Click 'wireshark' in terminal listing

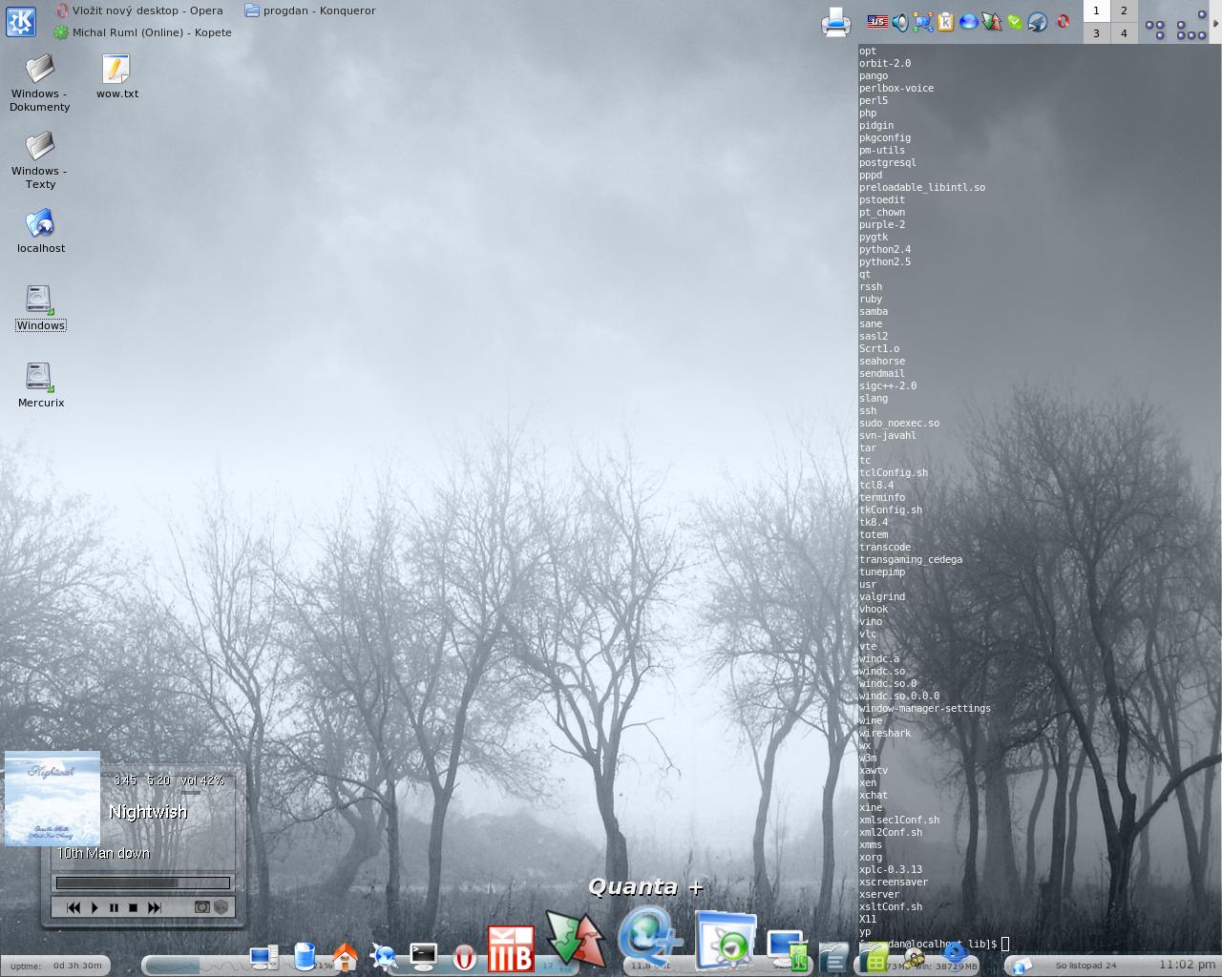click(x=885, y=733)
